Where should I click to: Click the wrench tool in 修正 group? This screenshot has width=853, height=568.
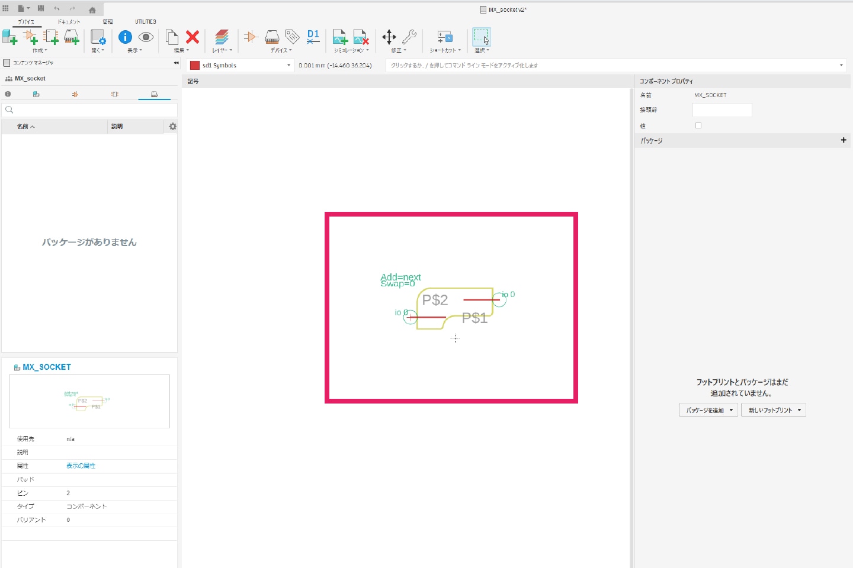click(409, 37)
